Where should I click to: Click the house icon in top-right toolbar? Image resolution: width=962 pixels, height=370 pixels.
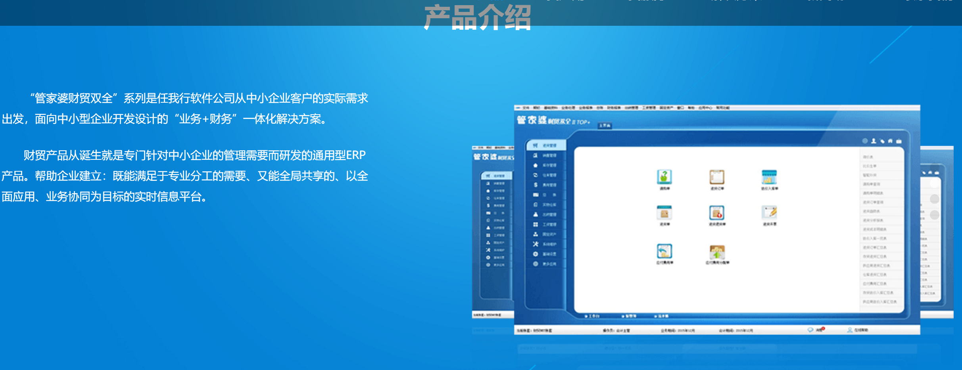890,141
